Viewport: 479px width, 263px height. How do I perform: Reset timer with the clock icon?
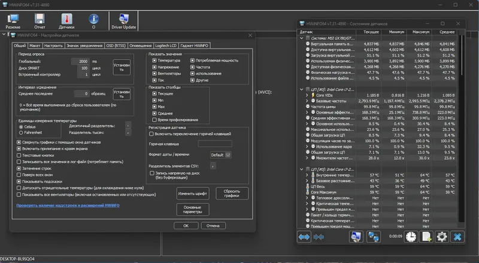pos(411,237)
